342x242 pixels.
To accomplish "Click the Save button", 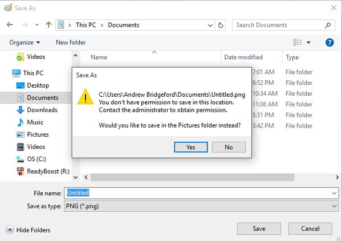I will point(259,228).
